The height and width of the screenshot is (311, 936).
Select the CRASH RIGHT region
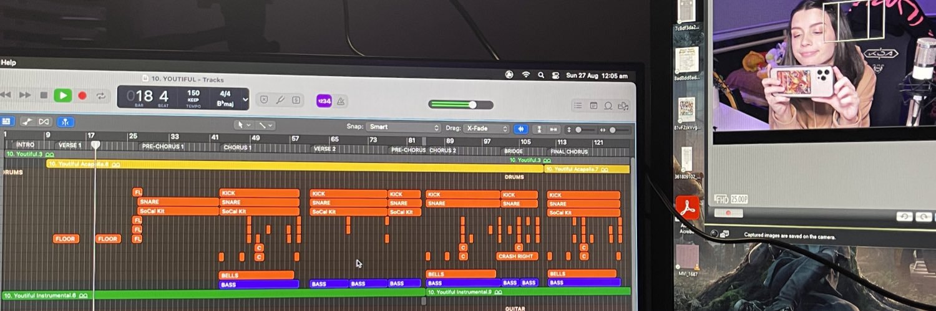[517, 256]
